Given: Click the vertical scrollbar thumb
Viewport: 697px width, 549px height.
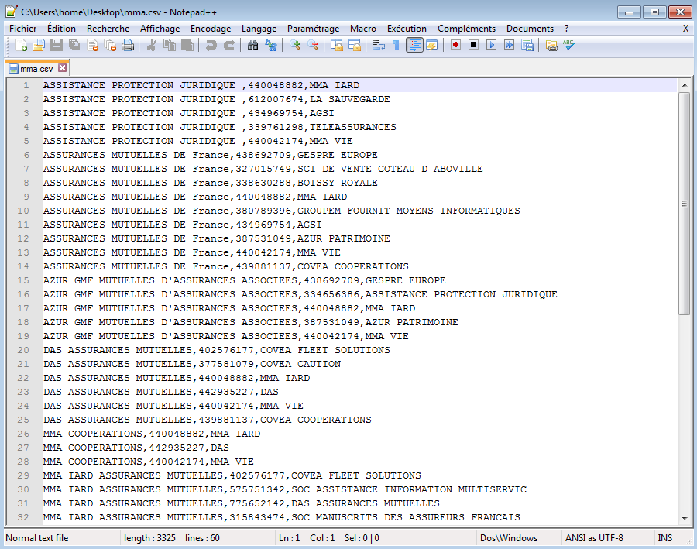Looking at the screenshot, I should click(685, 203).
